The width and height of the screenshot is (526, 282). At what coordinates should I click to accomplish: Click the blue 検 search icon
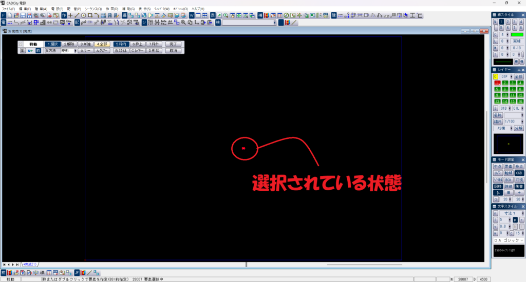coord(218,23)
